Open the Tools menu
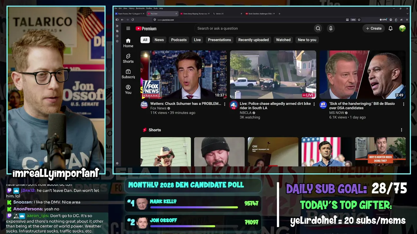 tap(156, 8)
